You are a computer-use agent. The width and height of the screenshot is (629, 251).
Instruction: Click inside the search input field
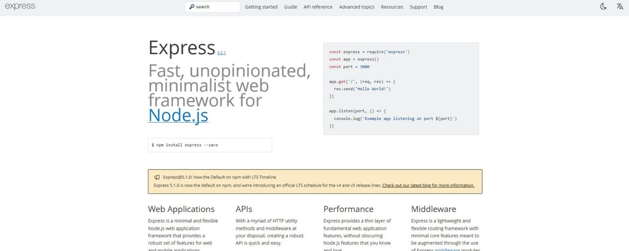coord(214,6)
